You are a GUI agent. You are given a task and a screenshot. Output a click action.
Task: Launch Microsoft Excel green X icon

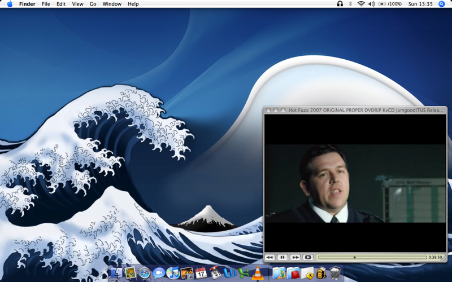point(244,273)
